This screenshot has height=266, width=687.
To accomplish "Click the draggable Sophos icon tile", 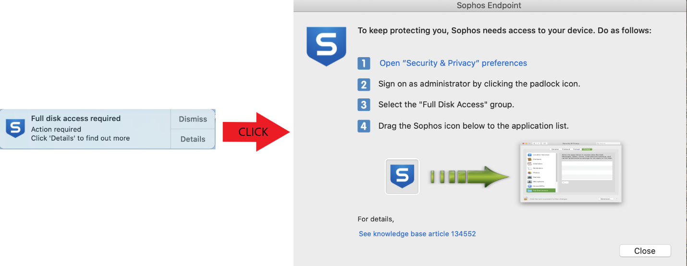I will pos(402,177).
